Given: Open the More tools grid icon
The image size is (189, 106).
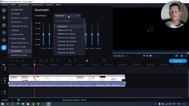Looking at the screenshot, I should coord(4,48).
